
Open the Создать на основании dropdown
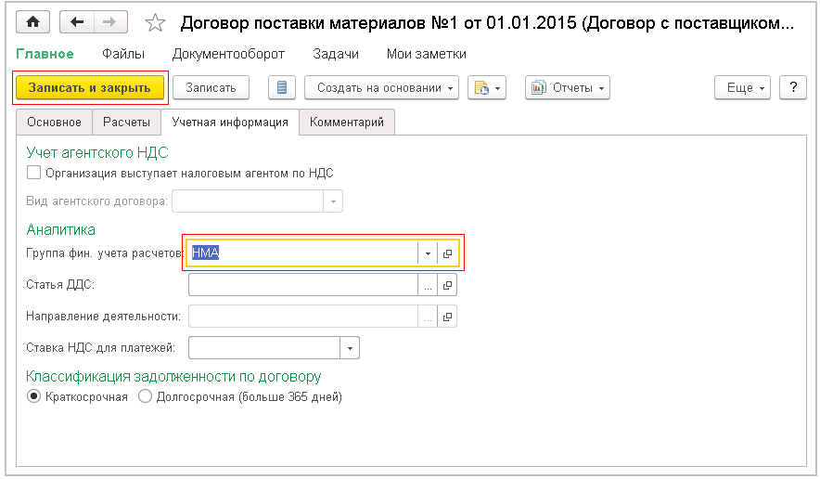(x=381, y=87)
